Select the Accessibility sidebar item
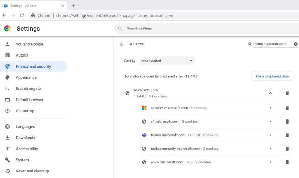Image resolution: width=299 pixels, height=178 pixels. pos(27,149)
